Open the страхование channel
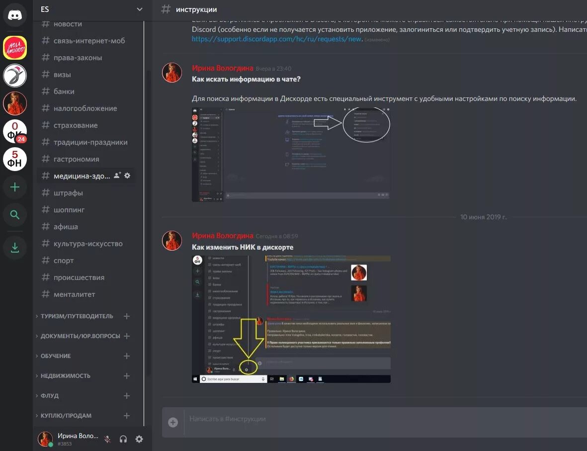The width and height of the screenshot is (587, 451). click(85, 125)
